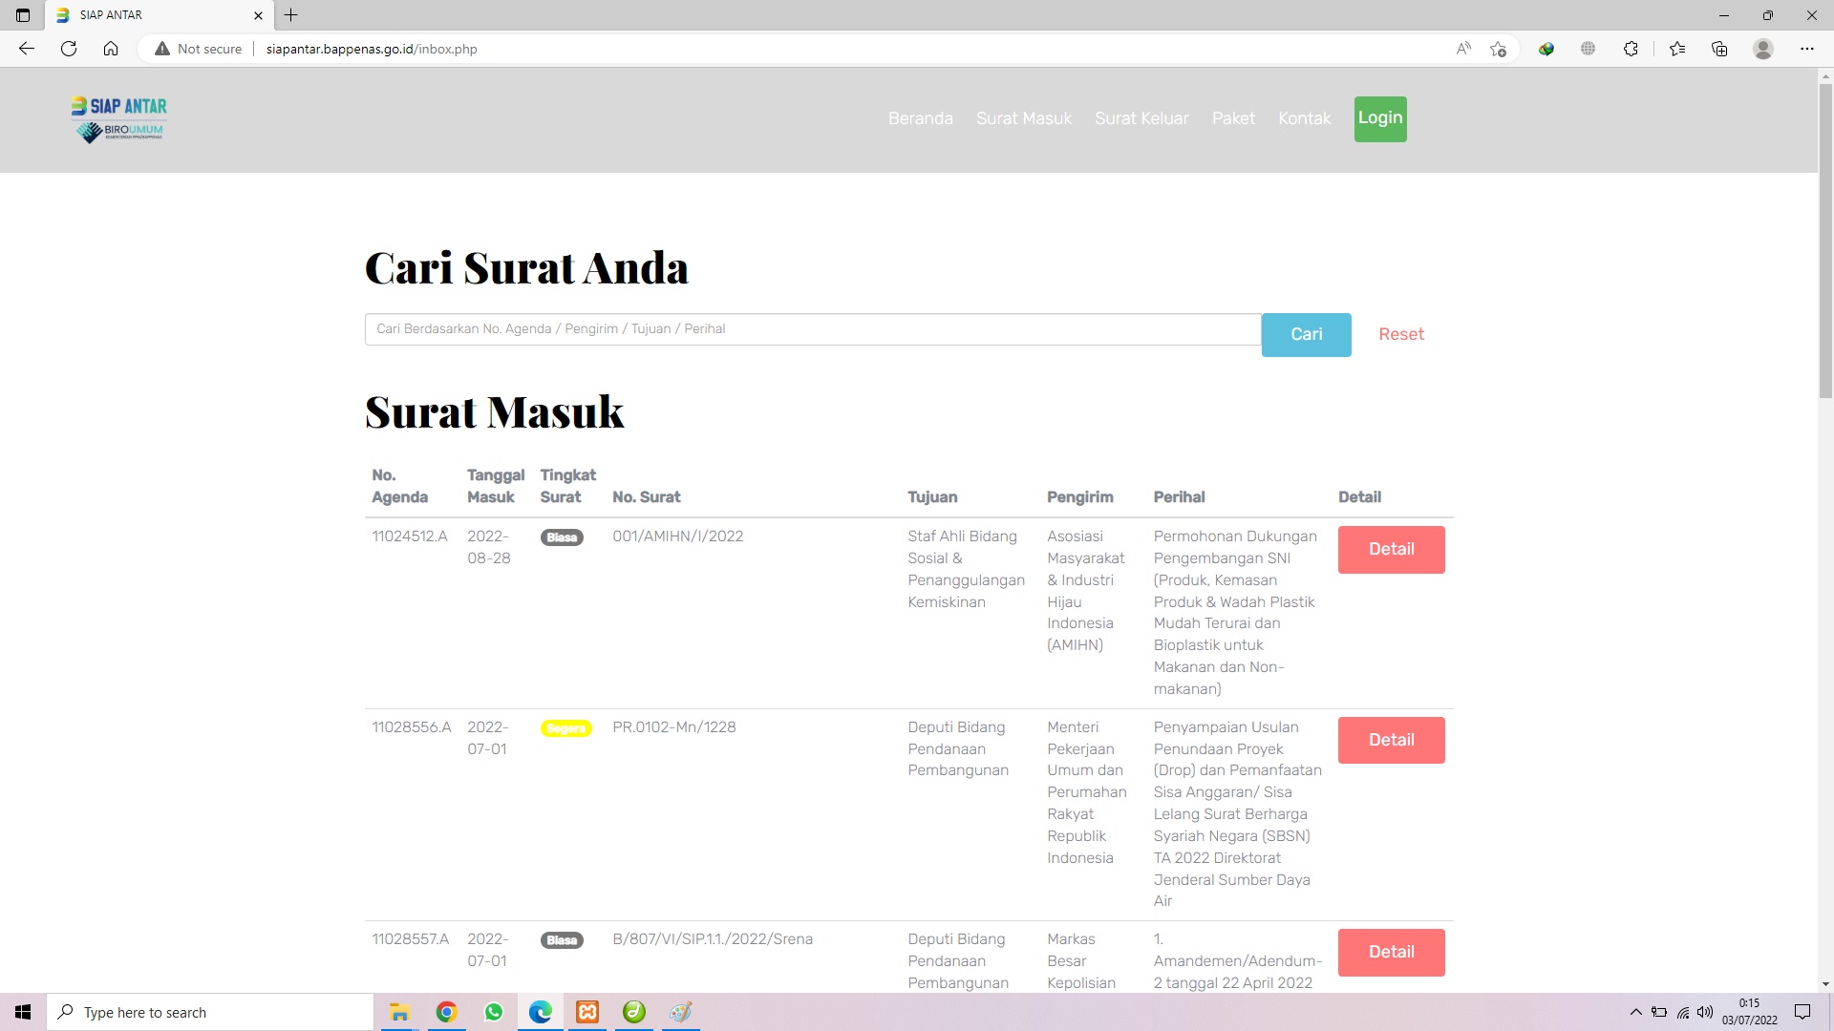
Task: Go to Paket navigation link
Action: pos(1233,118)
